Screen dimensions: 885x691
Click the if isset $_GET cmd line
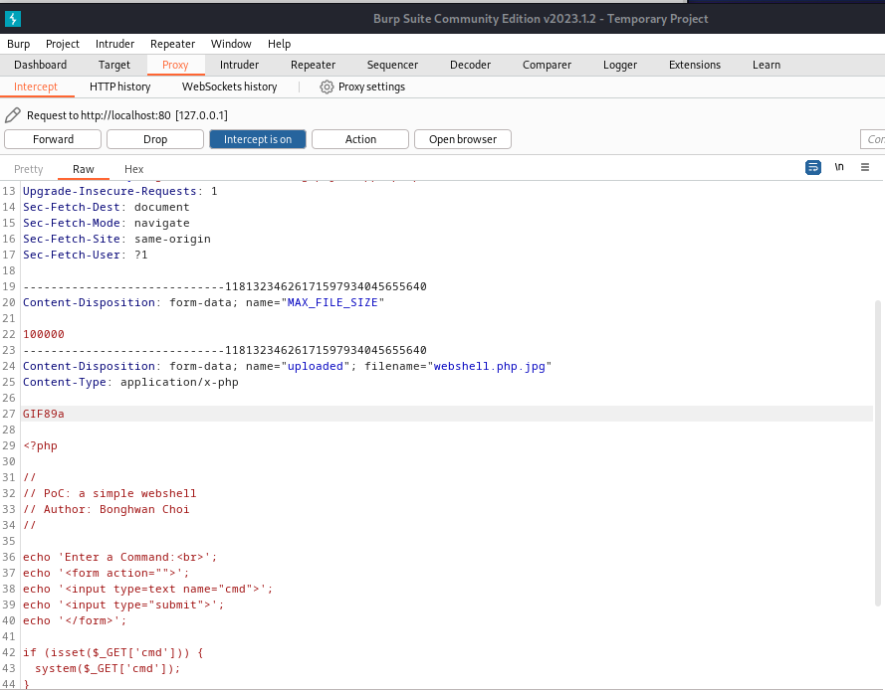[x=112, y=652]
